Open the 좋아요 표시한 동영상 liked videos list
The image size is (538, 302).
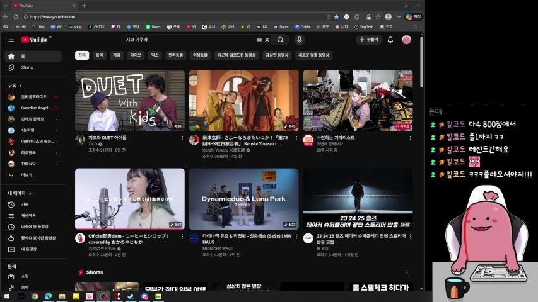point(38,238)
